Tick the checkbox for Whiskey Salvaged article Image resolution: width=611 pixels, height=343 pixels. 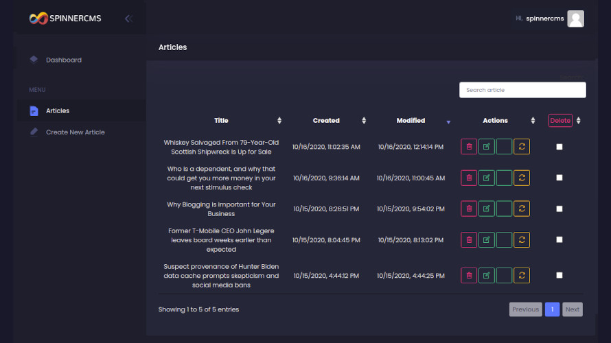(560, 147)
